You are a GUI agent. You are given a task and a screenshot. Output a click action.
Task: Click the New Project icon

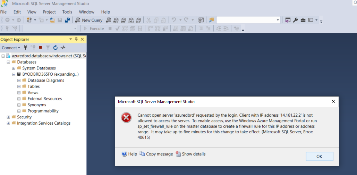point(29,20)
